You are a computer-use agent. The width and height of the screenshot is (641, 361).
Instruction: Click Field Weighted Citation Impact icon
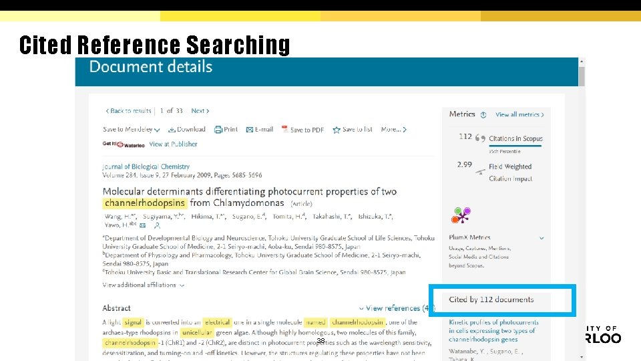pos(480,172)
